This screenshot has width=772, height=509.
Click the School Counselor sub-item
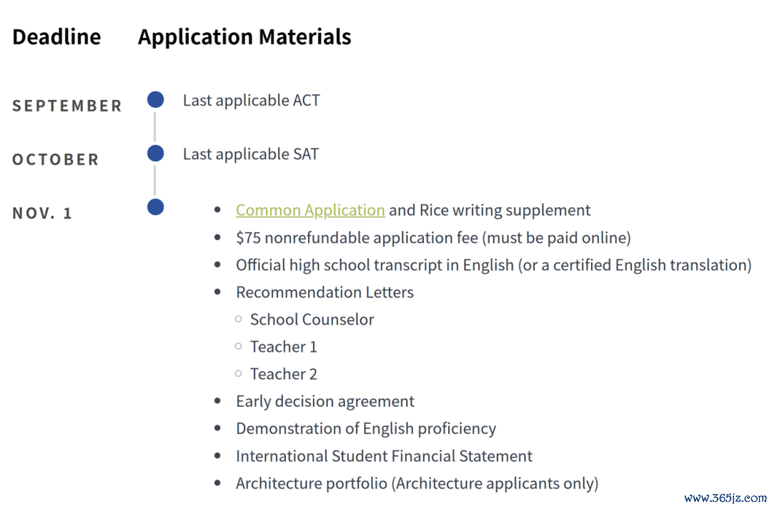point(312,320)
